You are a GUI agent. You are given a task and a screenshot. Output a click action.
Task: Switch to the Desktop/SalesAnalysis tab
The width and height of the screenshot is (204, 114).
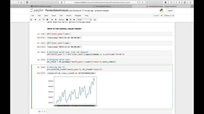pyautogui.click(x=102, y=6)
